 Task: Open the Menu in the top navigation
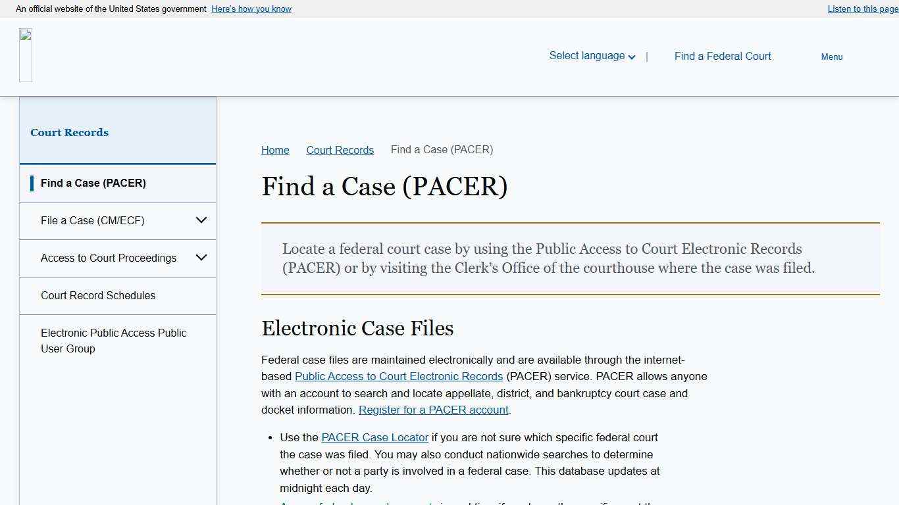pyautogui.click(x=831, y=57)
